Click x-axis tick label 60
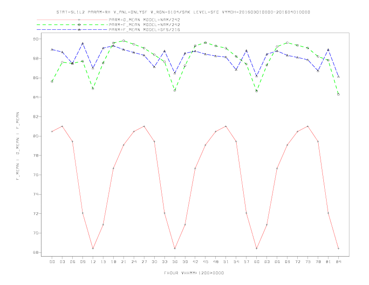 (x=257, y=262)
